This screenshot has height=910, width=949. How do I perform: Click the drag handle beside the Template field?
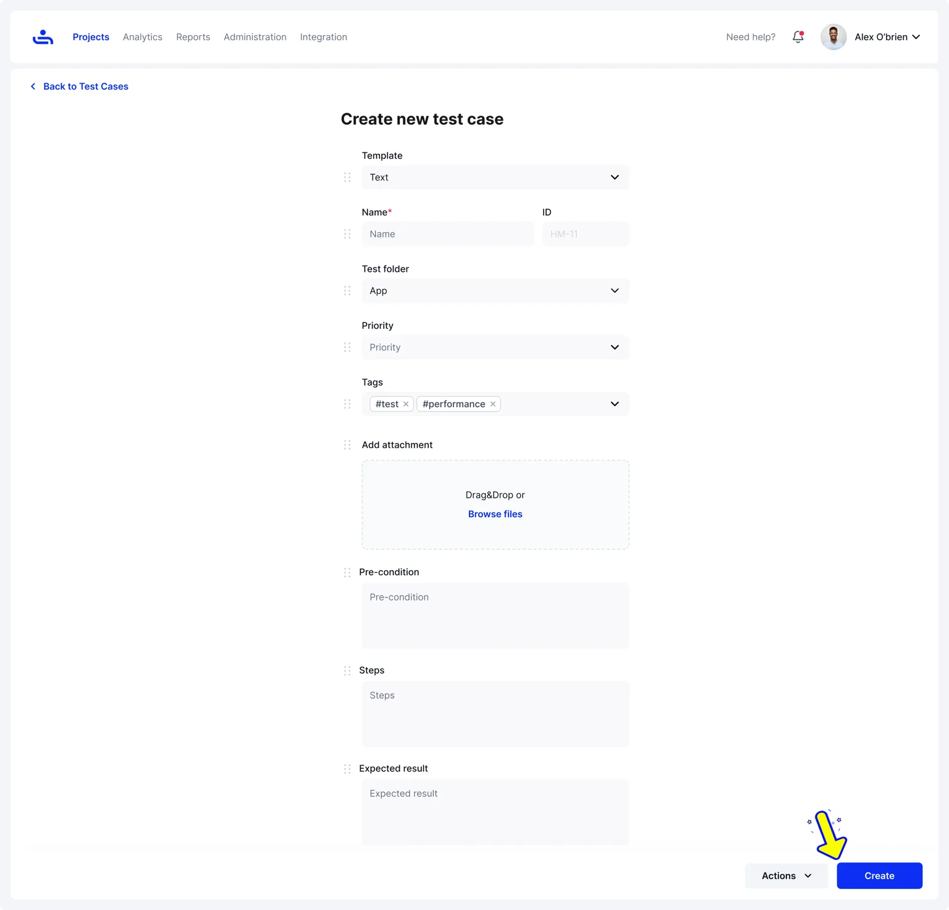[x=347, y=177]
